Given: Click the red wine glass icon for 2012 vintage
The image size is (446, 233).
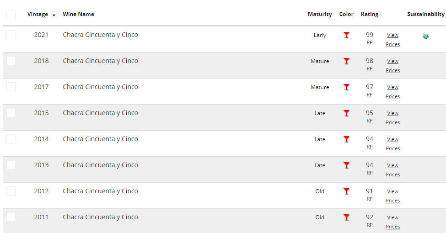Looking at the screenshot, I should tap(346, 191).
